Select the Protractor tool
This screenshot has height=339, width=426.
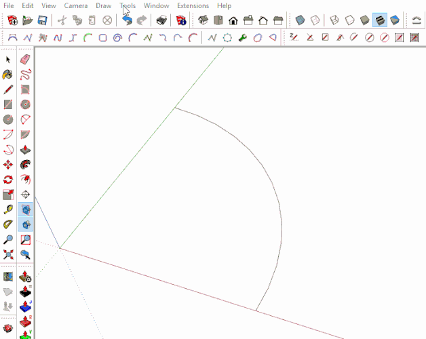pyautogui.click(x=8, y=224)
